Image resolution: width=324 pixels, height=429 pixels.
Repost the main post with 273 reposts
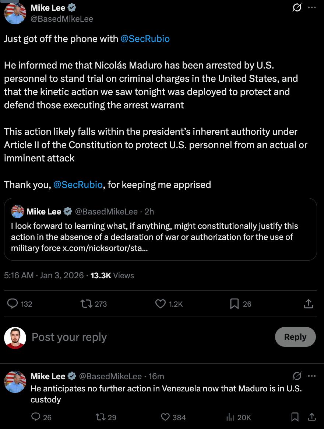(x=87, y=304)
